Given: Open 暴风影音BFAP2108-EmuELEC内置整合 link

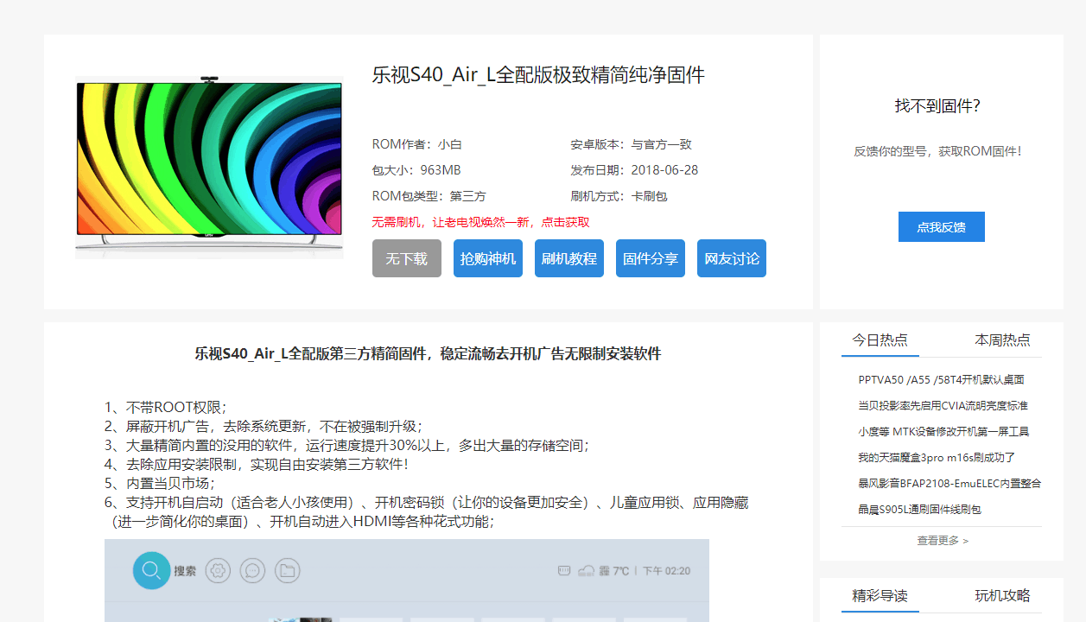Looking at the screenshot, I should [x=949, y=483].
